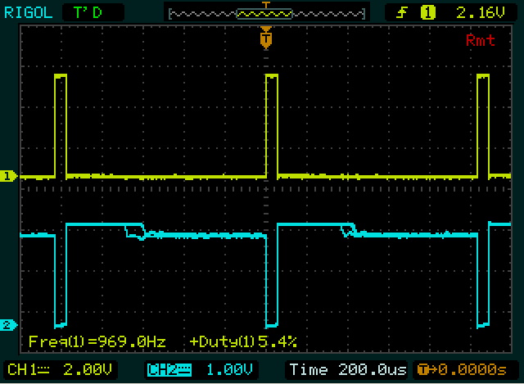Click the Time 200.0us timebase readout

pyautogui.click(x=348, y=369)
